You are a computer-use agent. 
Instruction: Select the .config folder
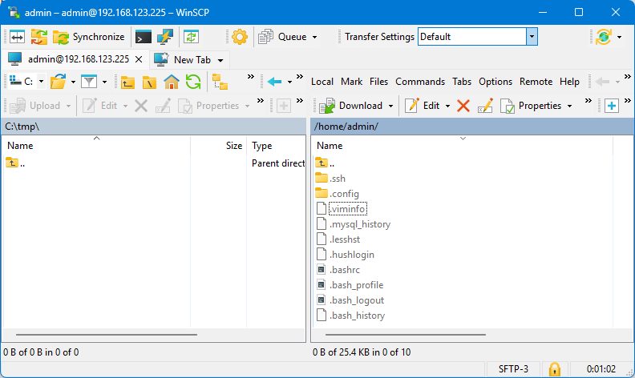pyautogui.click(x=337, y=194)
